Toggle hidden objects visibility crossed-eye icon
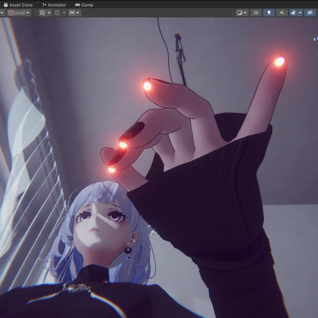This screenshot has width=318, height=318. [310, 13]
